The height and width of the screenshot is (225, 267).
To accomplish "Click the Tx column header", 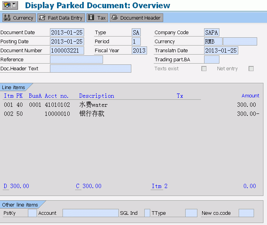I will tap(180, 96).
